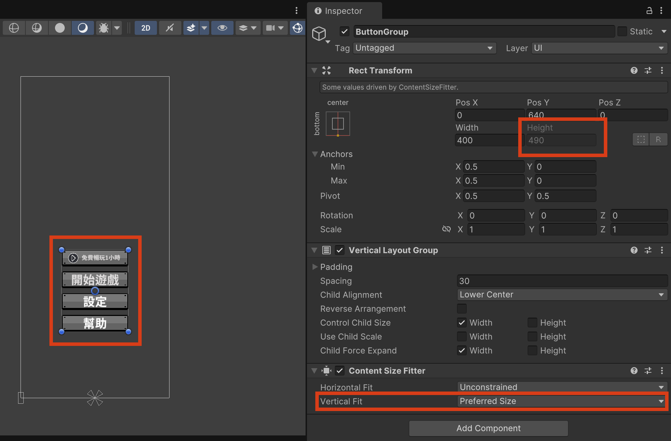Select the debug bug icon in the toolbar

104,28
